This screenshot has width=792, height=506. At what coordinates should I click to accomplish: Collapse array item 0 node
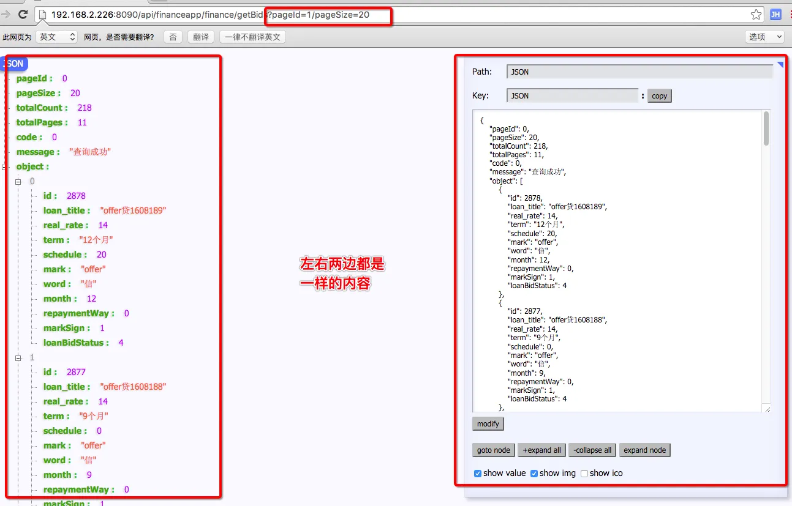click(18, 182)
